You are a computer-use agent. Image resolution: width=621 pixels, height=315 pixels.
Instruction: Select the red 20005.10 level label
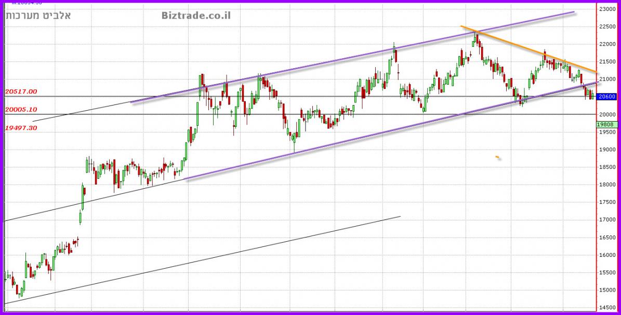click(21, 110)
